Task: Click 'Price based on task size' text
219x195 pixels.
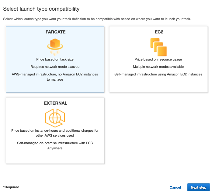Action: coord(55,59)
